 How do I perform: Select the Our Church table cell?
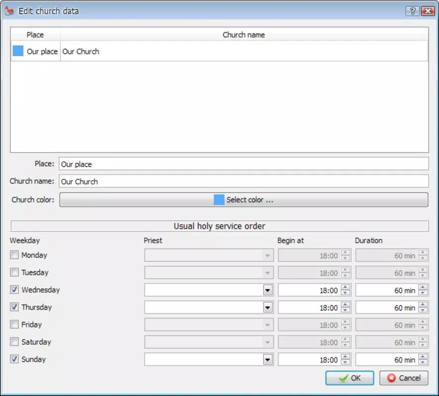pos(244,51)
